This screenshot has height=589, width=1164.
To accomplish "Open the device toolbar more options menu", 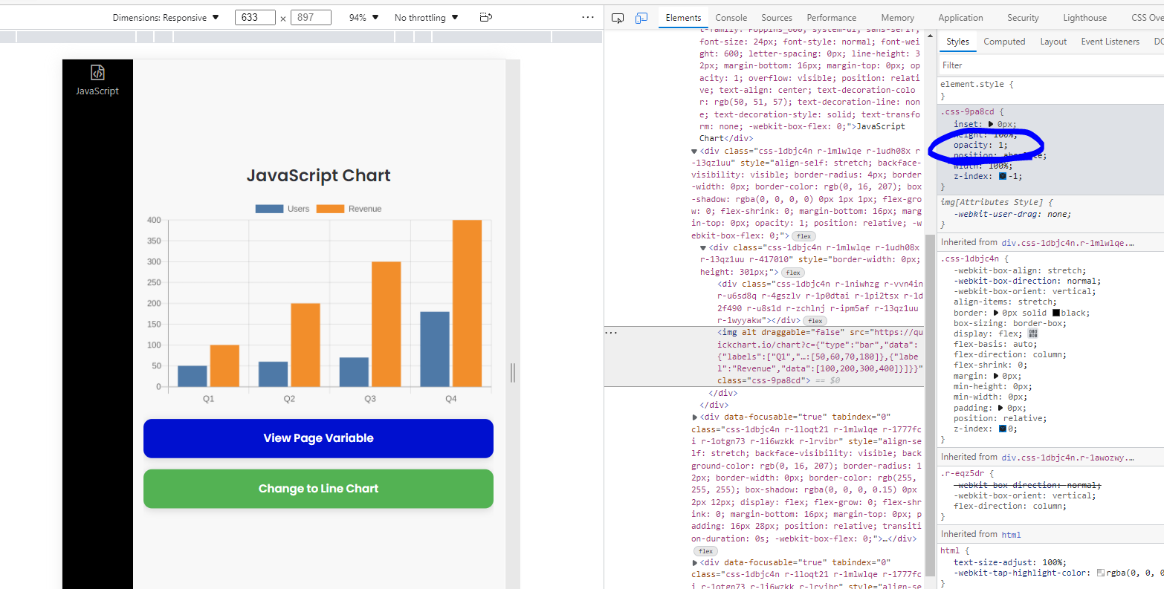I will 588,17.
